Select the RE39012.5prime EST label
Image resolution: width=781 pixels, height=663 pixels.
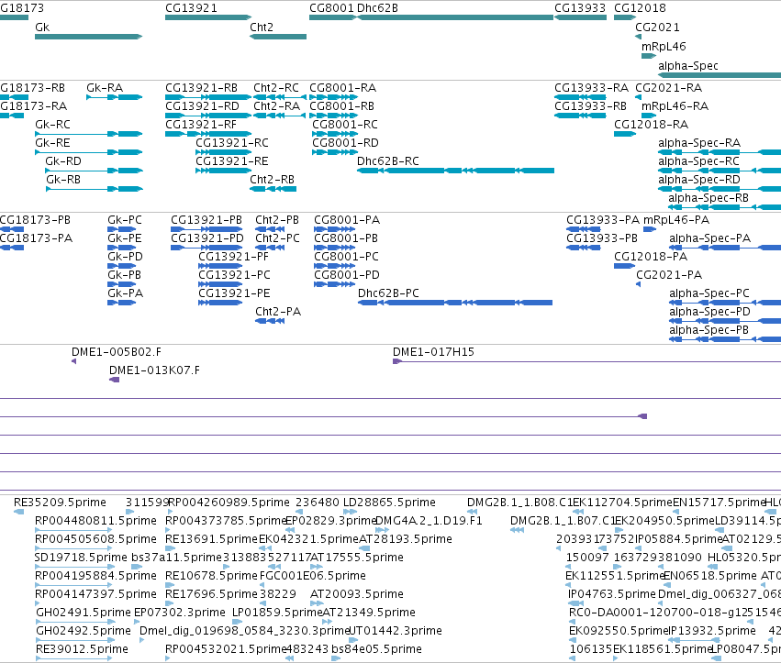pyautogui.click(x=82, y=649)
